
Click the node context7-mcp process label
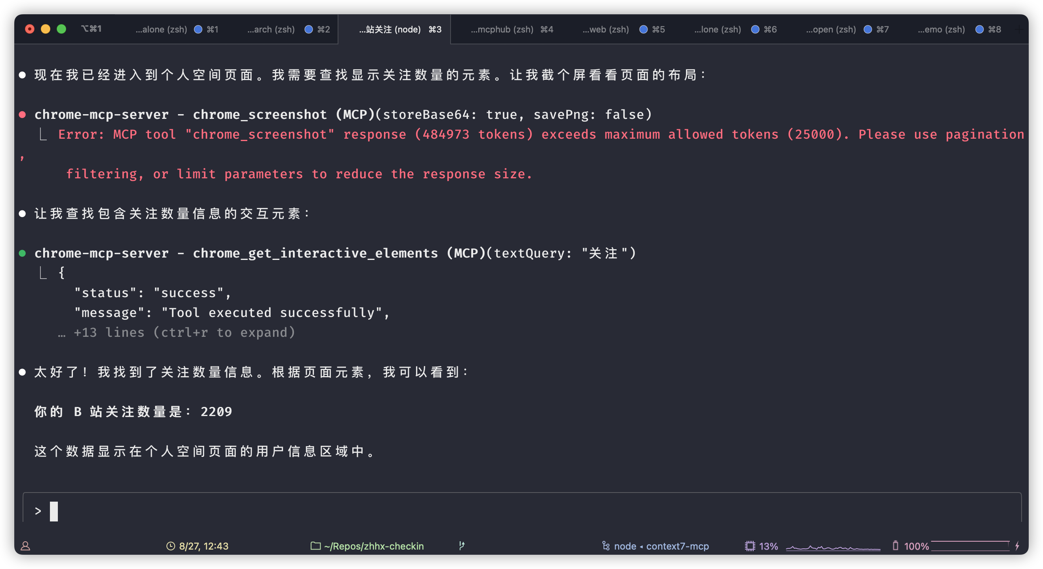[x=661, y=546]
